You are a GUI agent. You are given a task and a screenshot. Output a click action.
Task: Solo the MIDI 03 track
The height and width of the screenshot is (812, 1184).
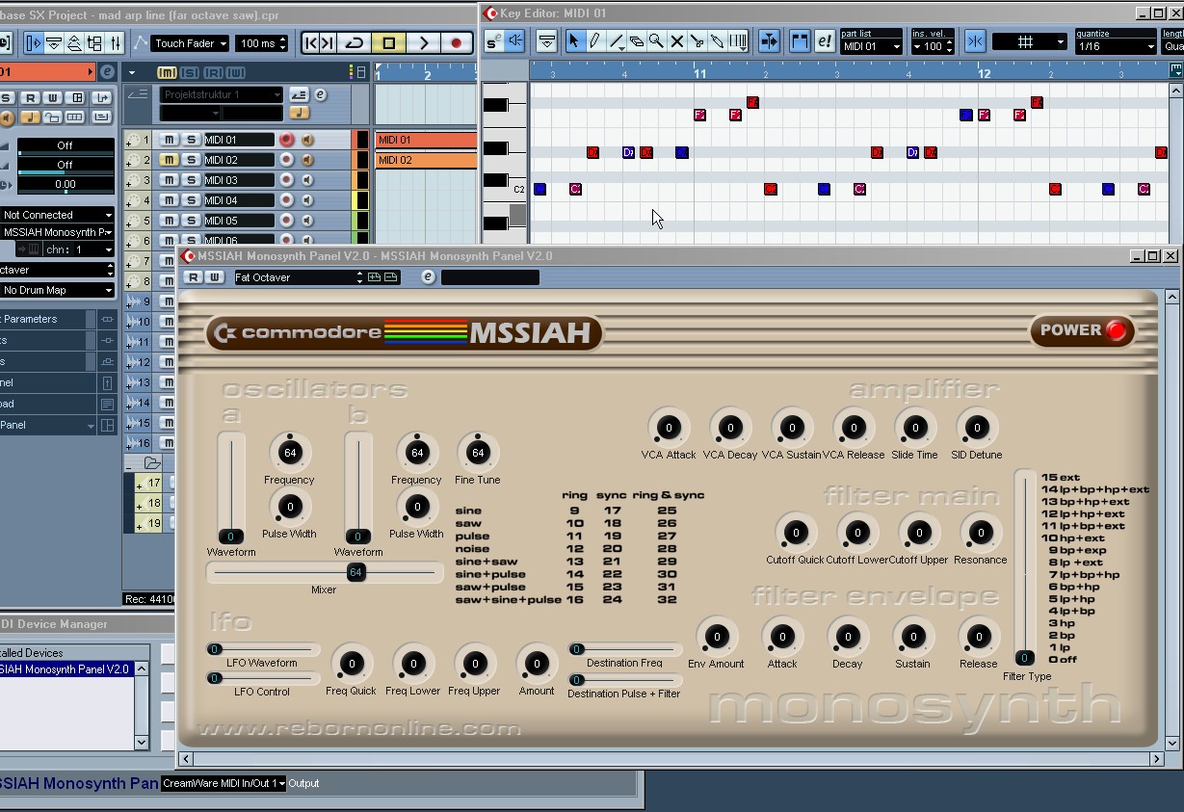pyautogui.click(x=191, y=180)
